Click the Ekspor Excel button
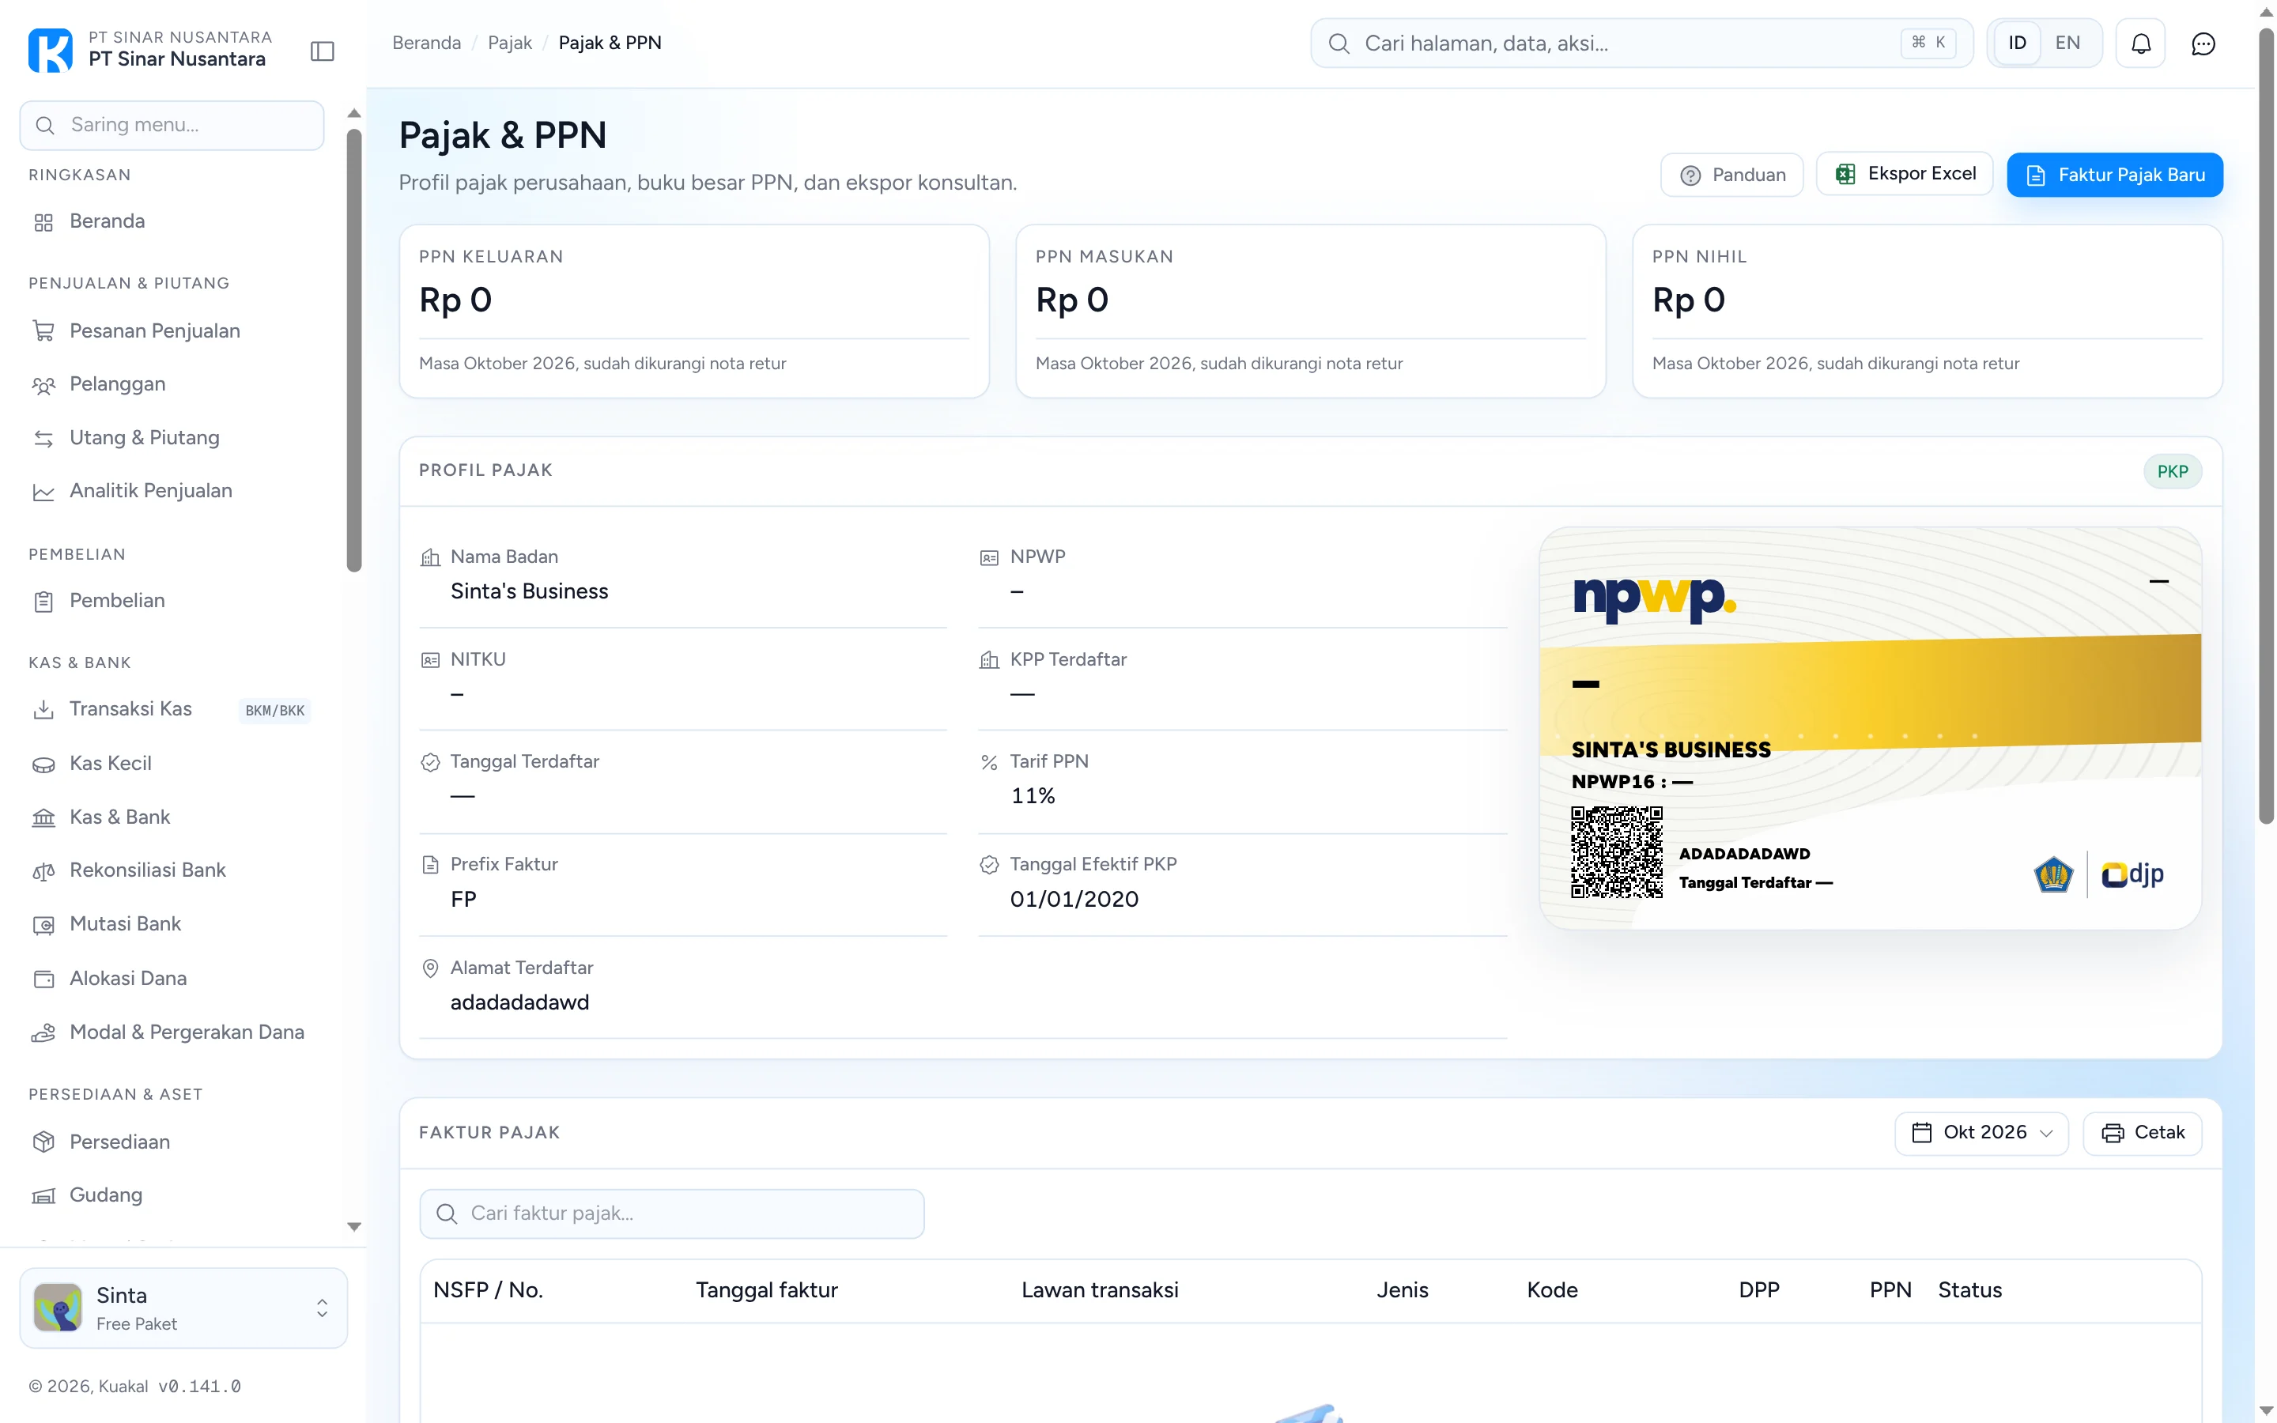The height and width of the screenshot is (1423, 2277). pos(1905,174)
